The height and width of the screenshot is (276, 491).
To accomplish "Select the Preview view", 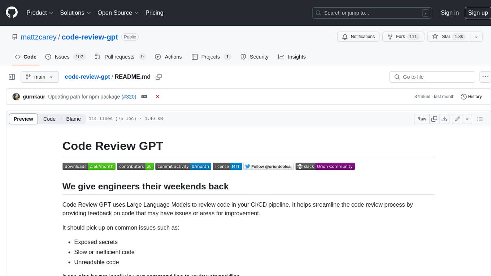I will 23,119.
